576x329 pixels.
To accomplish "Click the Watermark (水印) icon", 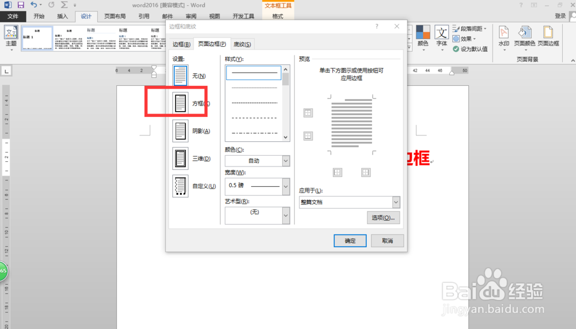I will (503, 32).
